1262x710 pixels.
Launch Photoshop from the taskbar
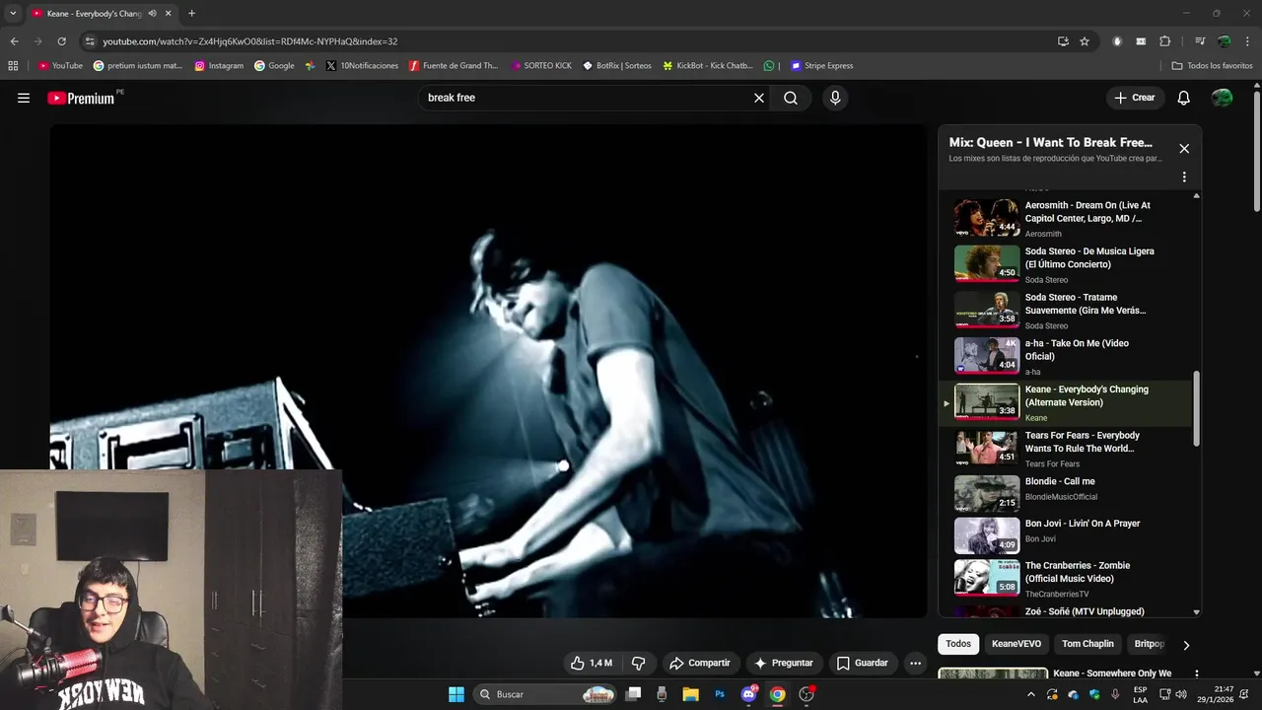click(720, 694)
